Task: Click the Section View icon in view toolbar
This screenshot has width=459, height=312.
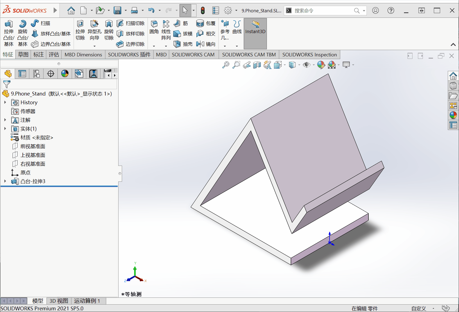Action: pos(257,65)
